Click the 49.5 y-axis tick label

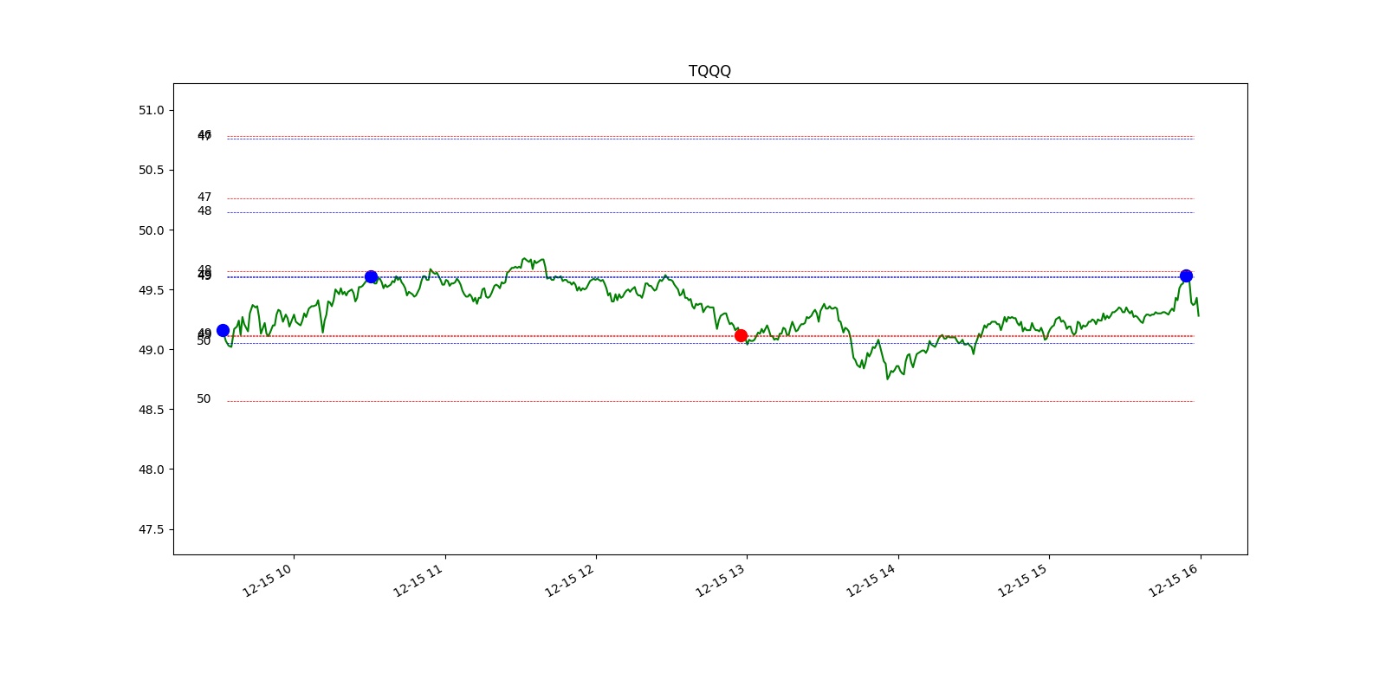click(x=151, y=290)
